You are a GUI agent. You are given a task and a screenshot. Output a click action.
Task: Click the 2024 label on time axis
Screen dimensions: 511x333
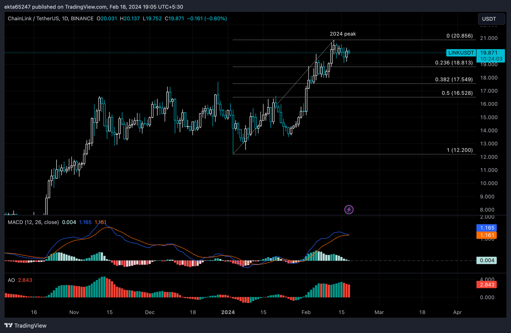(228, 312)
